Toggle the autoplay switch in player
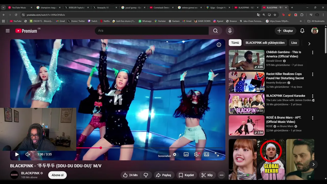 pos(175,154)
